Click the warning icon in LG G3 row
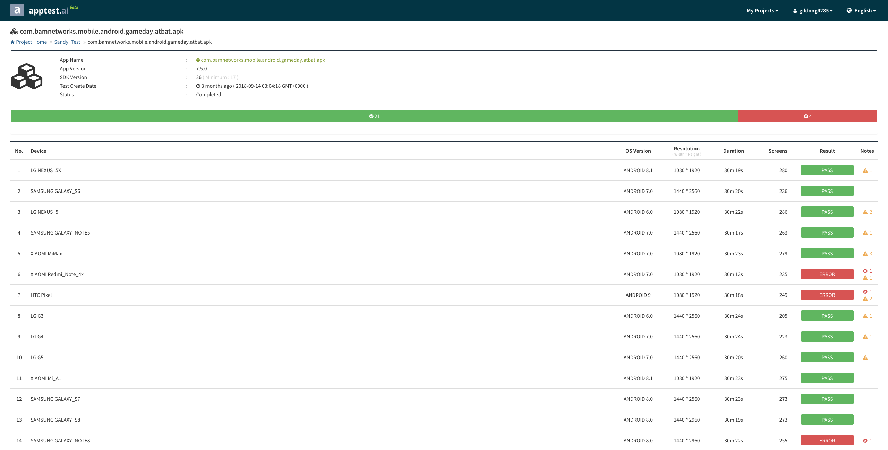Image resolution: width=888 pixels, height=450 pixels. click(865, 316)
